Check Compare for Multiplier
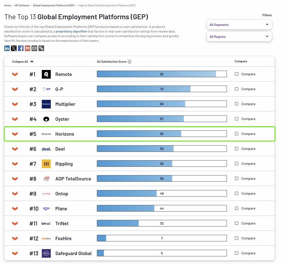The image size is (283, 264). point(237,104)
